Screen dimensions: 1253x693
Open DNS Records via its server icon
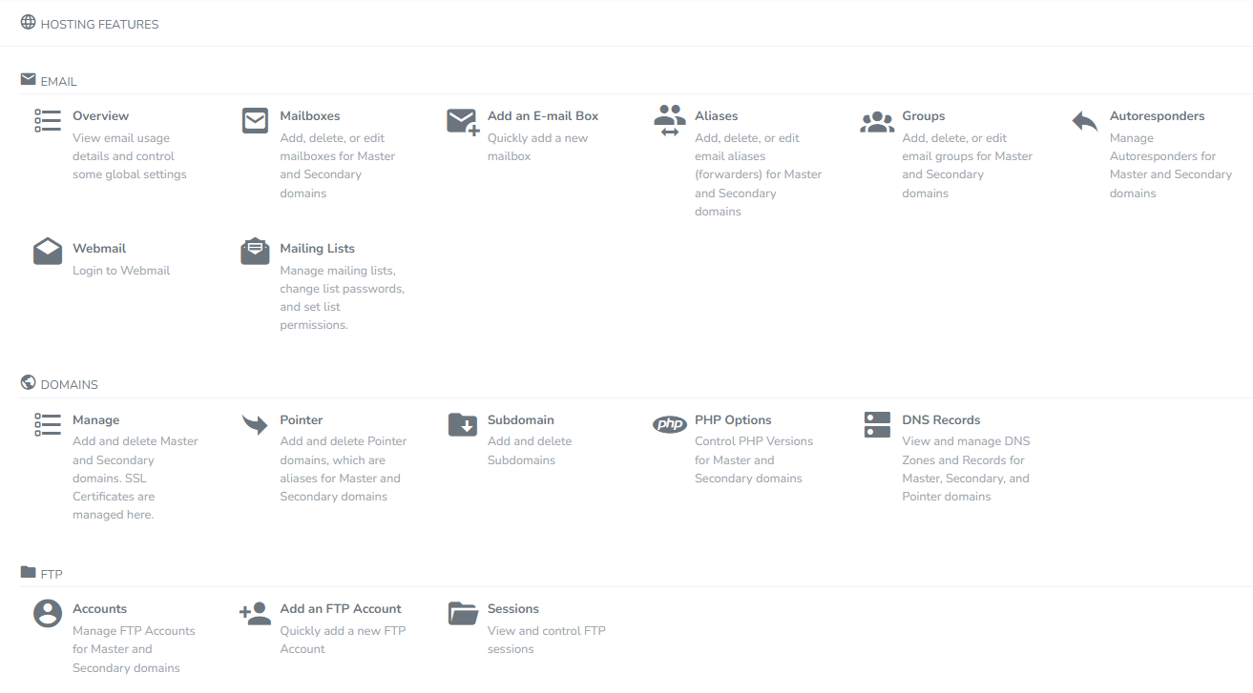pos(876,424)
